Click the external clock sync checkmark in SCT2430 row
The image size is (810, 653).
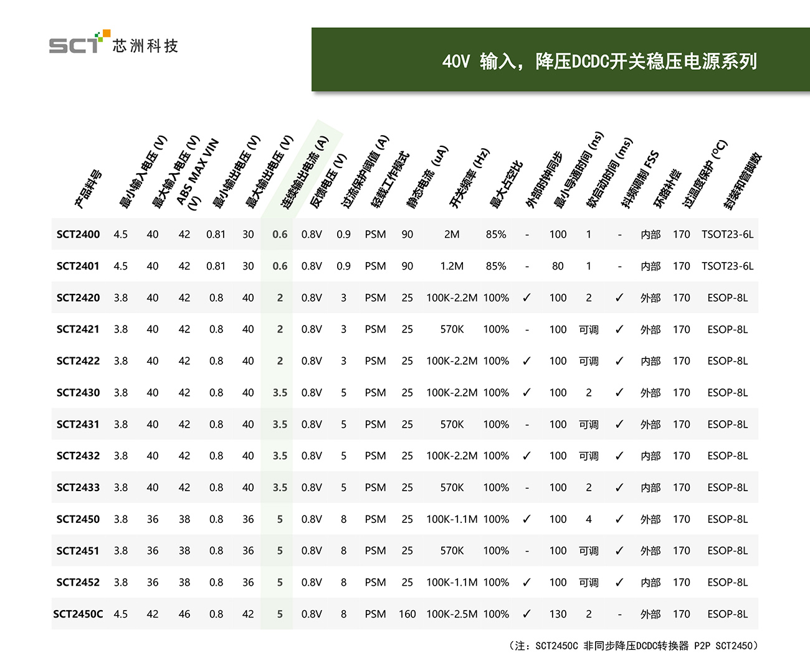click(526, 393)
